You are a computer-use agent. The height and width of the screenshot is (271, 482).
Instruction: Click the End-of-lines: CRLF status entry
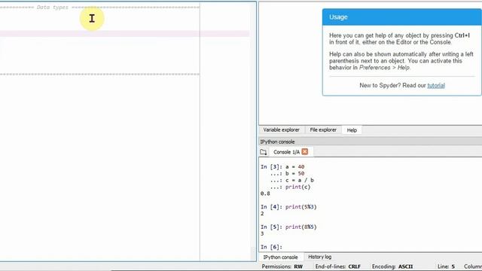coord(338,266)
